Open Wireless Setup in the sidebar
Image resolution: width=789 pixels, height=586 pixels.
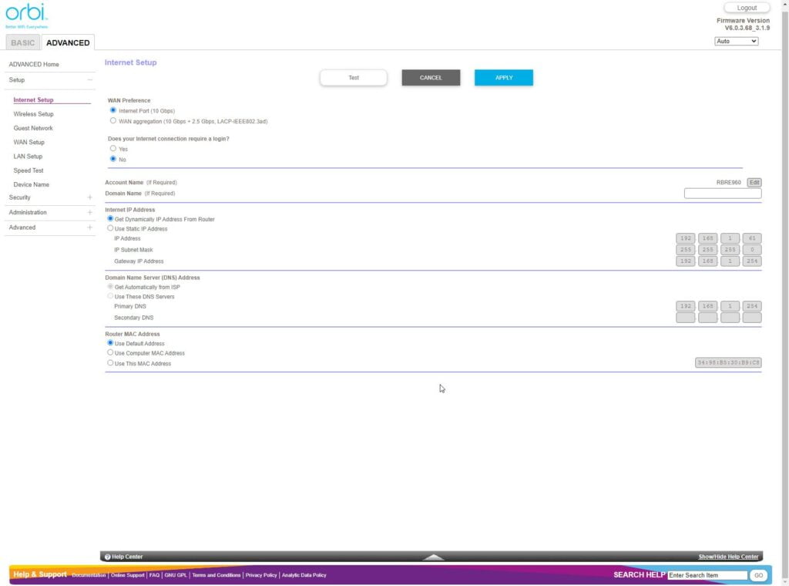click(x=33, y=114)
